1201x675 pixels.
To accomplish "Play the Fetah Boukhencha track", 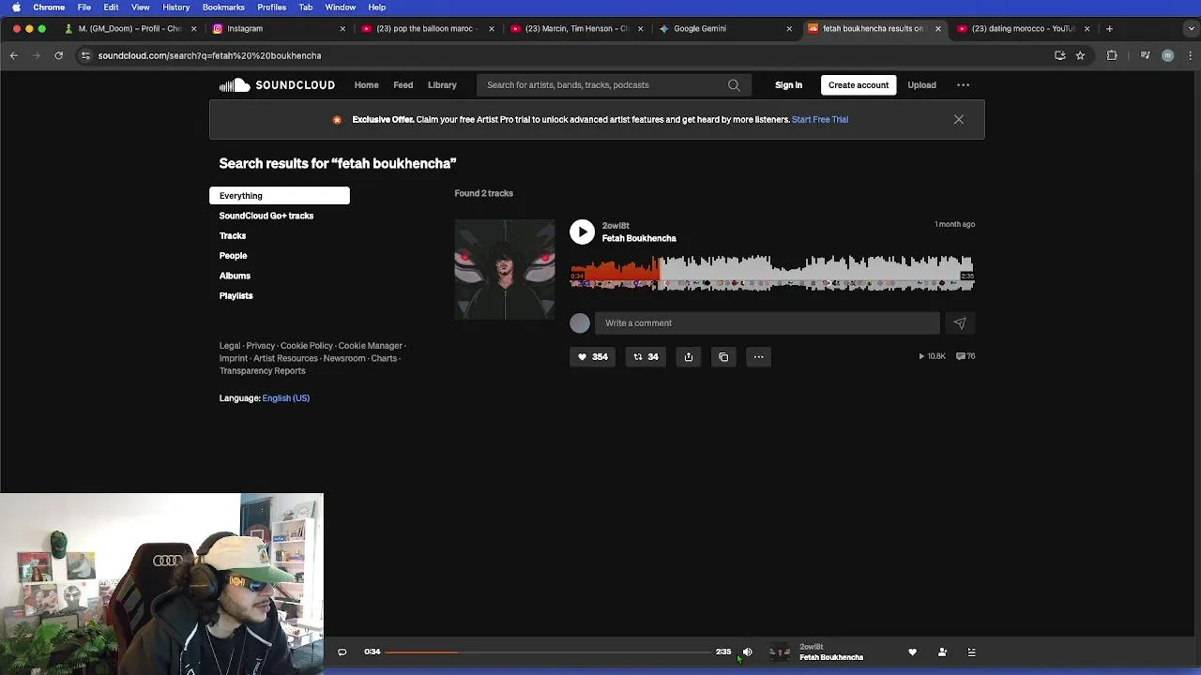I will pyautogui.click(x=582, y=232).
